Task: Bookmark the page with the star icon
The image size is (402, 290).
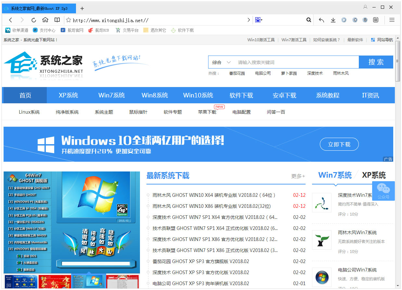Action: (69, 20)
